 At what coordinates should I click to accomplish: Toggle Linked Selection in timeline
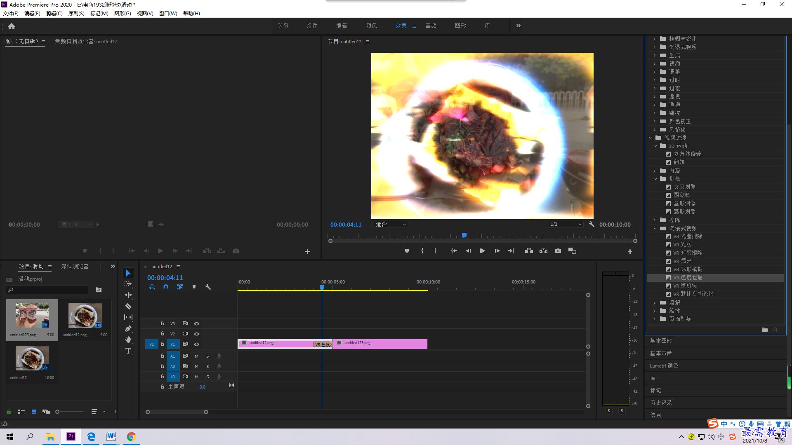(180, 287)
